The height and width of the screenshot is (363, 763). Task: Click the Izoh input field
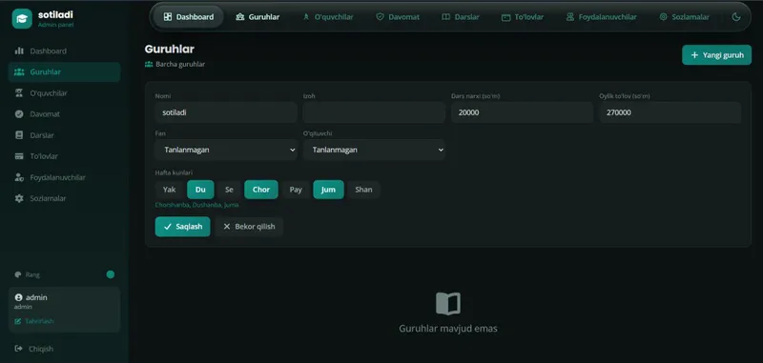[374, 112]
